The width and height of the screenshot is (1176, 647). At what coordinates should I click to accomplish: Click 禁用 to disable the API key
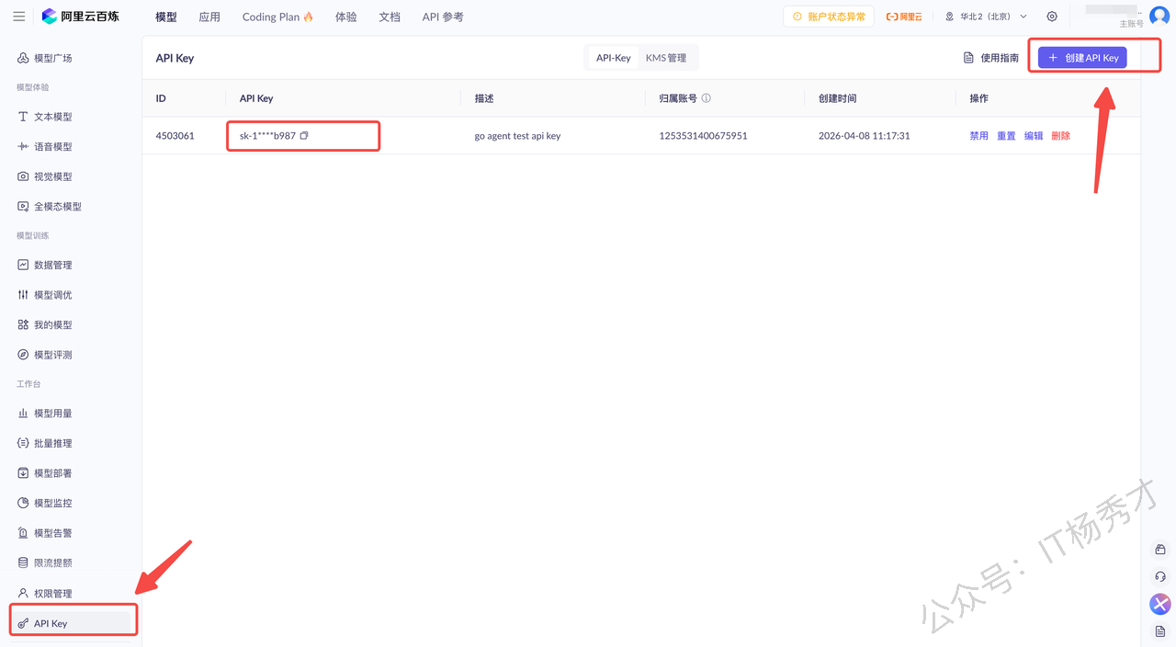[x=978, y=136]
